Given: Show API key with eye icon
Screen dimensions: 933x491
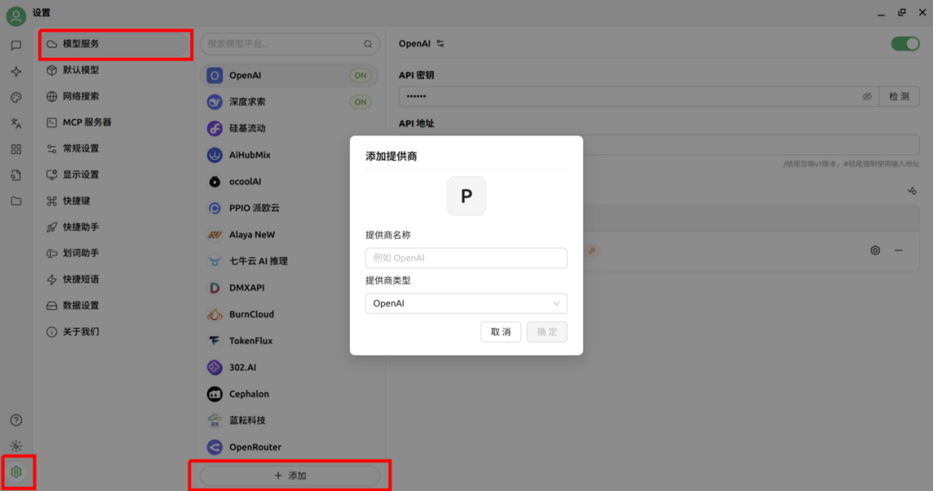Looking at the screenshot, I should 867,97.
